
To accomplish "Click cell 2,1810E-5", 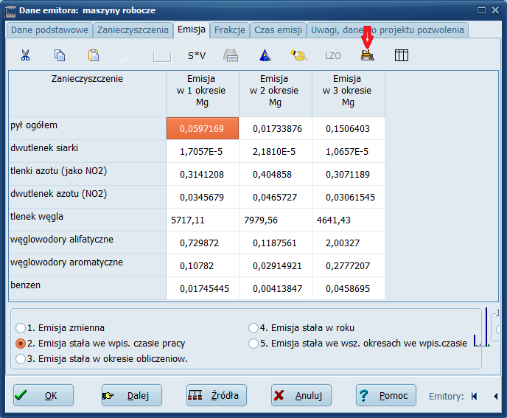I will point(276,151).
